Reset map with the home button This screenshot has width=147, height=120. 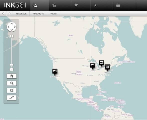click(12, 76)
